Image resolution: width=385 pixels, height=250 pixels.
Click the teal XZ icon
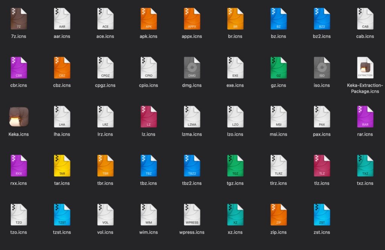click(235, 215)
